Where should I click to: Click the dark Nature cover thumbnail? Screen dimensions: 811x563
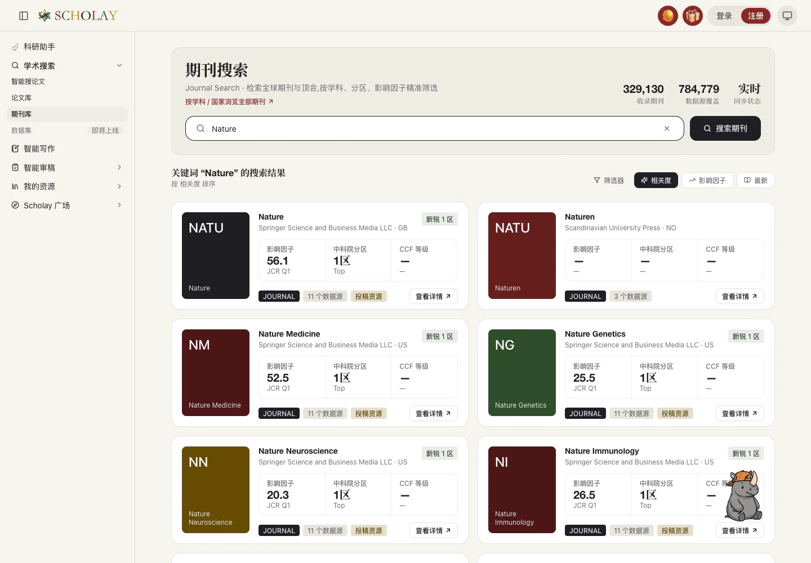[x=216, y=256]
